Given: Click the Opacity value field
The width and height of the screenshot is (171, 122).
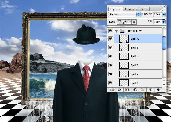Looking at the screenshot, I should [x=158, y=15].
